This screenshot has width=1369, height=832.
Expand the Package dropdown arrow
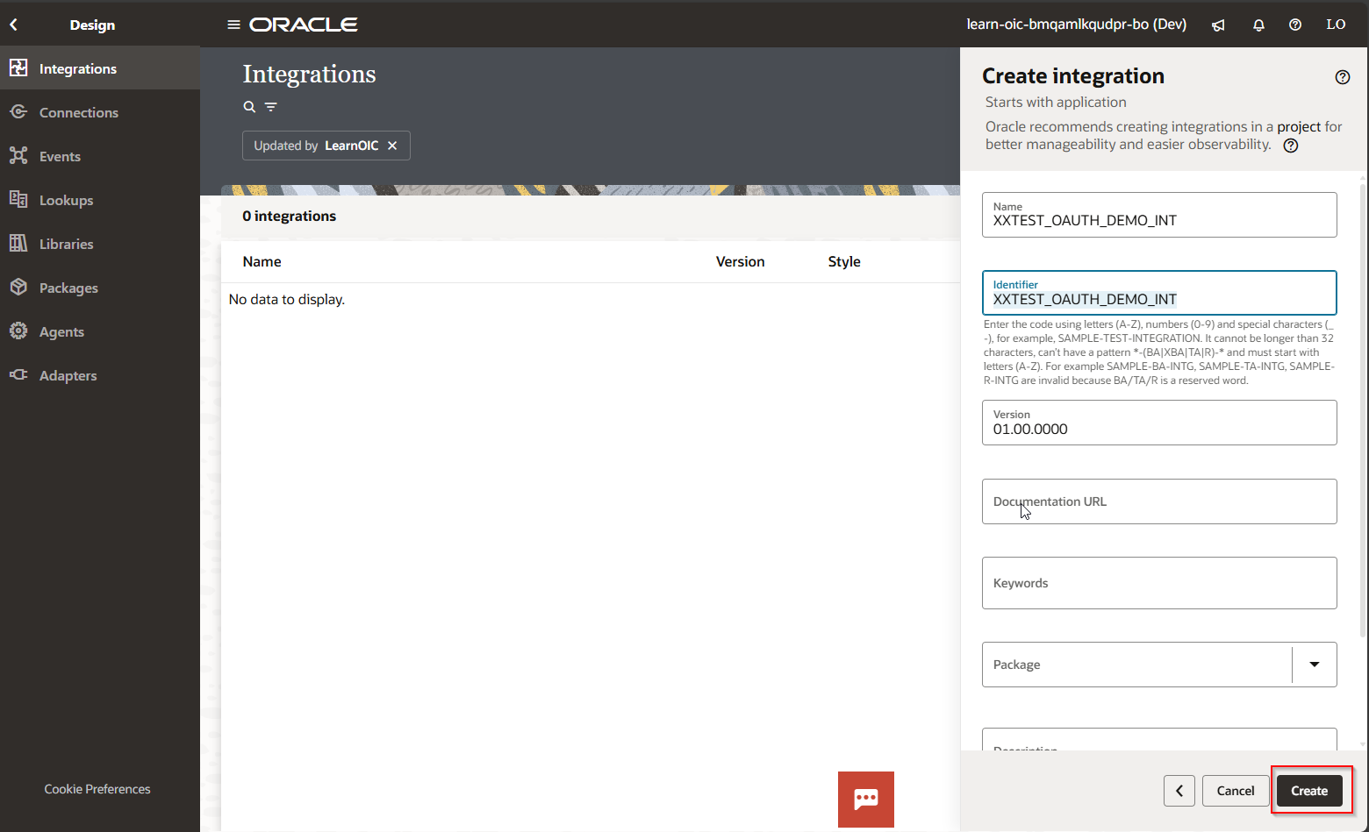click(x=1314, y=665)
